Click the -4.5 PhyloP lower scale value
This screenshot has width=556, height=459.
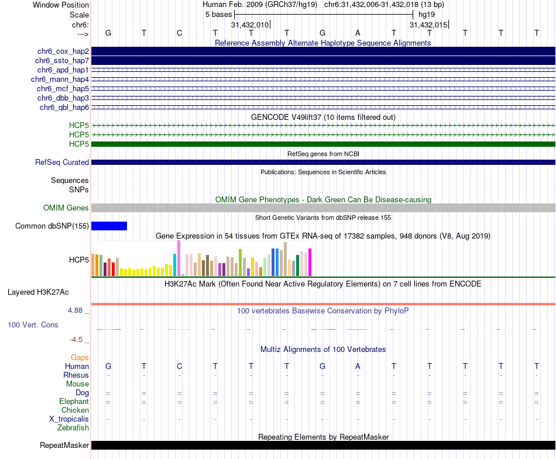point(76,340)
